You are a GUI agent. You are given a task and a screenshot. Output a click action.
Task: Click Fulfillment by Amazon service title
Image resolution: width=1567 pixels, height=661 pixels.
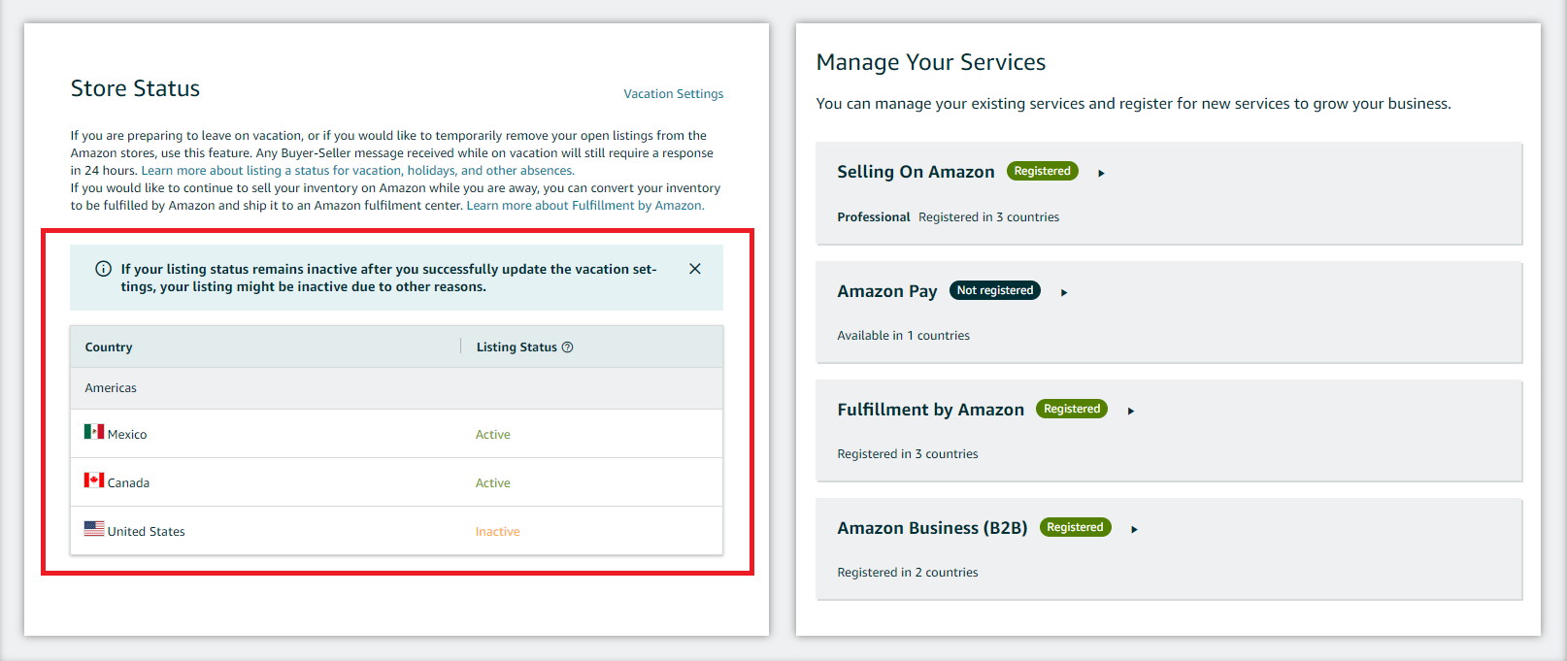pos(930,410)
